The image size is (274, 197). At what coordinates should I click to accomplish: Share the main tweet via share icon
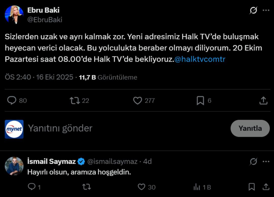click(264, 101)
